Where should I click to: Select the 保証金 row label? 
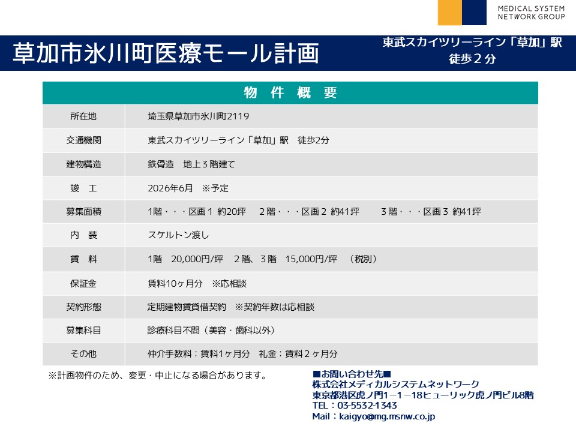tap(83, 283)
